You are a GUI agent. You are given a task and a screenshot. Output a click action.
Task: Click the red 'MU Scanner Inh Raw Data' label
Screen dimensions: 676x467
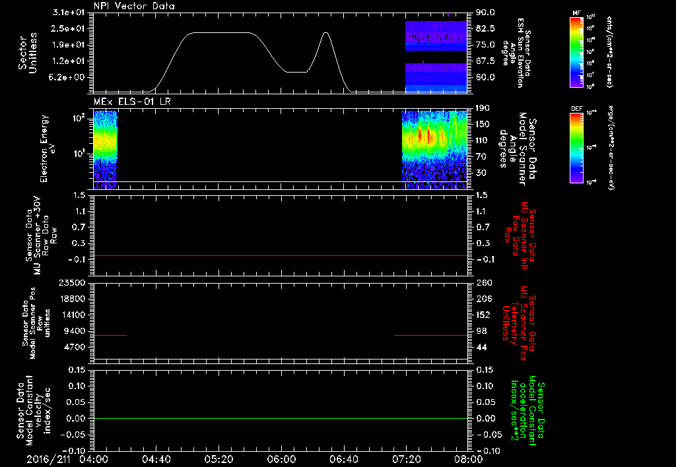522,235
